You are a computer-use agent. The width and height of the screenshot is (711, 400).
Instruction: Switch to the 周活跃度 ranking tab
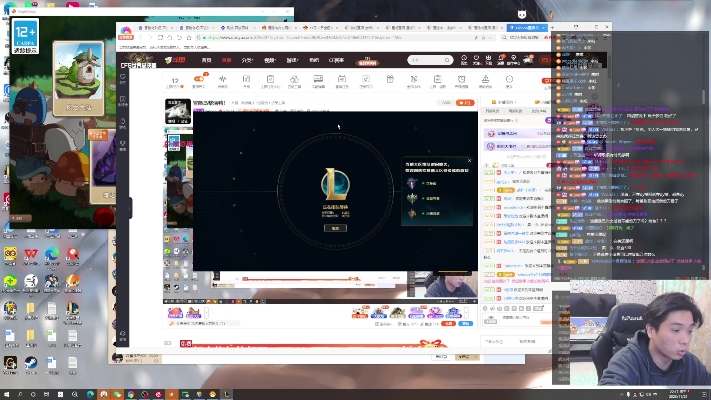(515, 111)
